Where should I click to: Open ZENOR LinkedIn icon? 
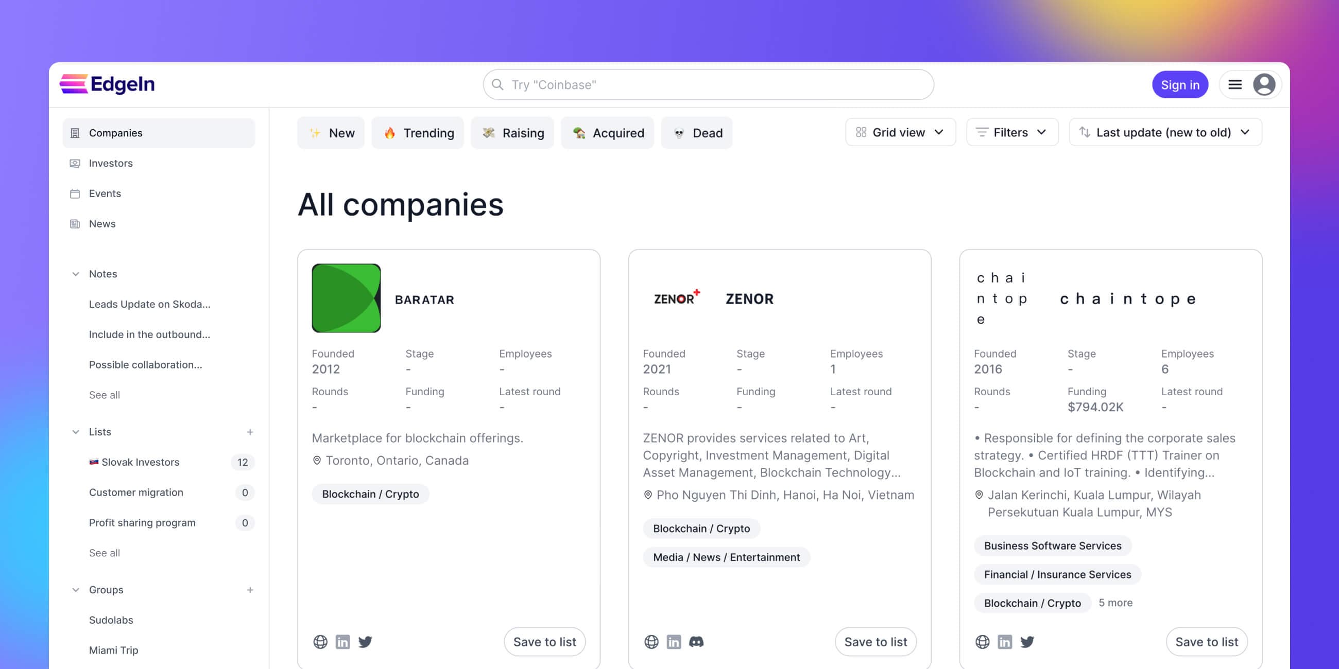click(x=674, y=642)
